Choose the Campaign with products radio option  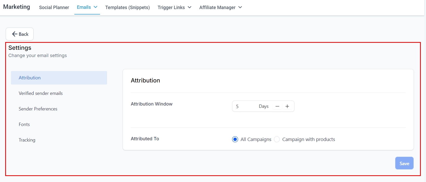[277, 139]
